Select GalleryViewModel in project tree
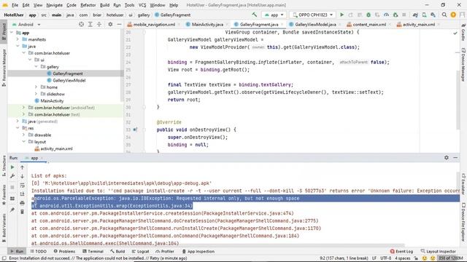Screen dimensions: 467x262 [x=69, y=80]
